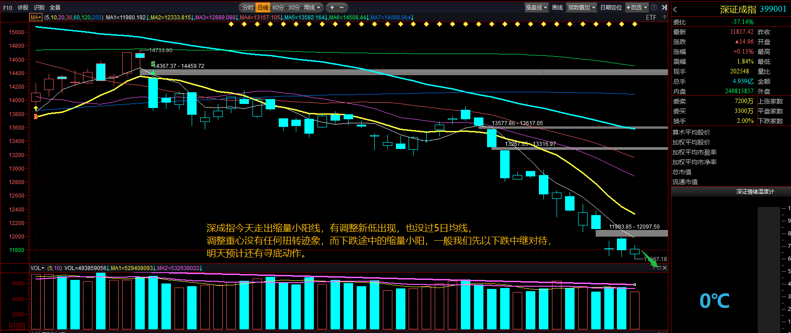
Task: Maximize the VOL indicator sub-panel
Action: tap(659, 268)
